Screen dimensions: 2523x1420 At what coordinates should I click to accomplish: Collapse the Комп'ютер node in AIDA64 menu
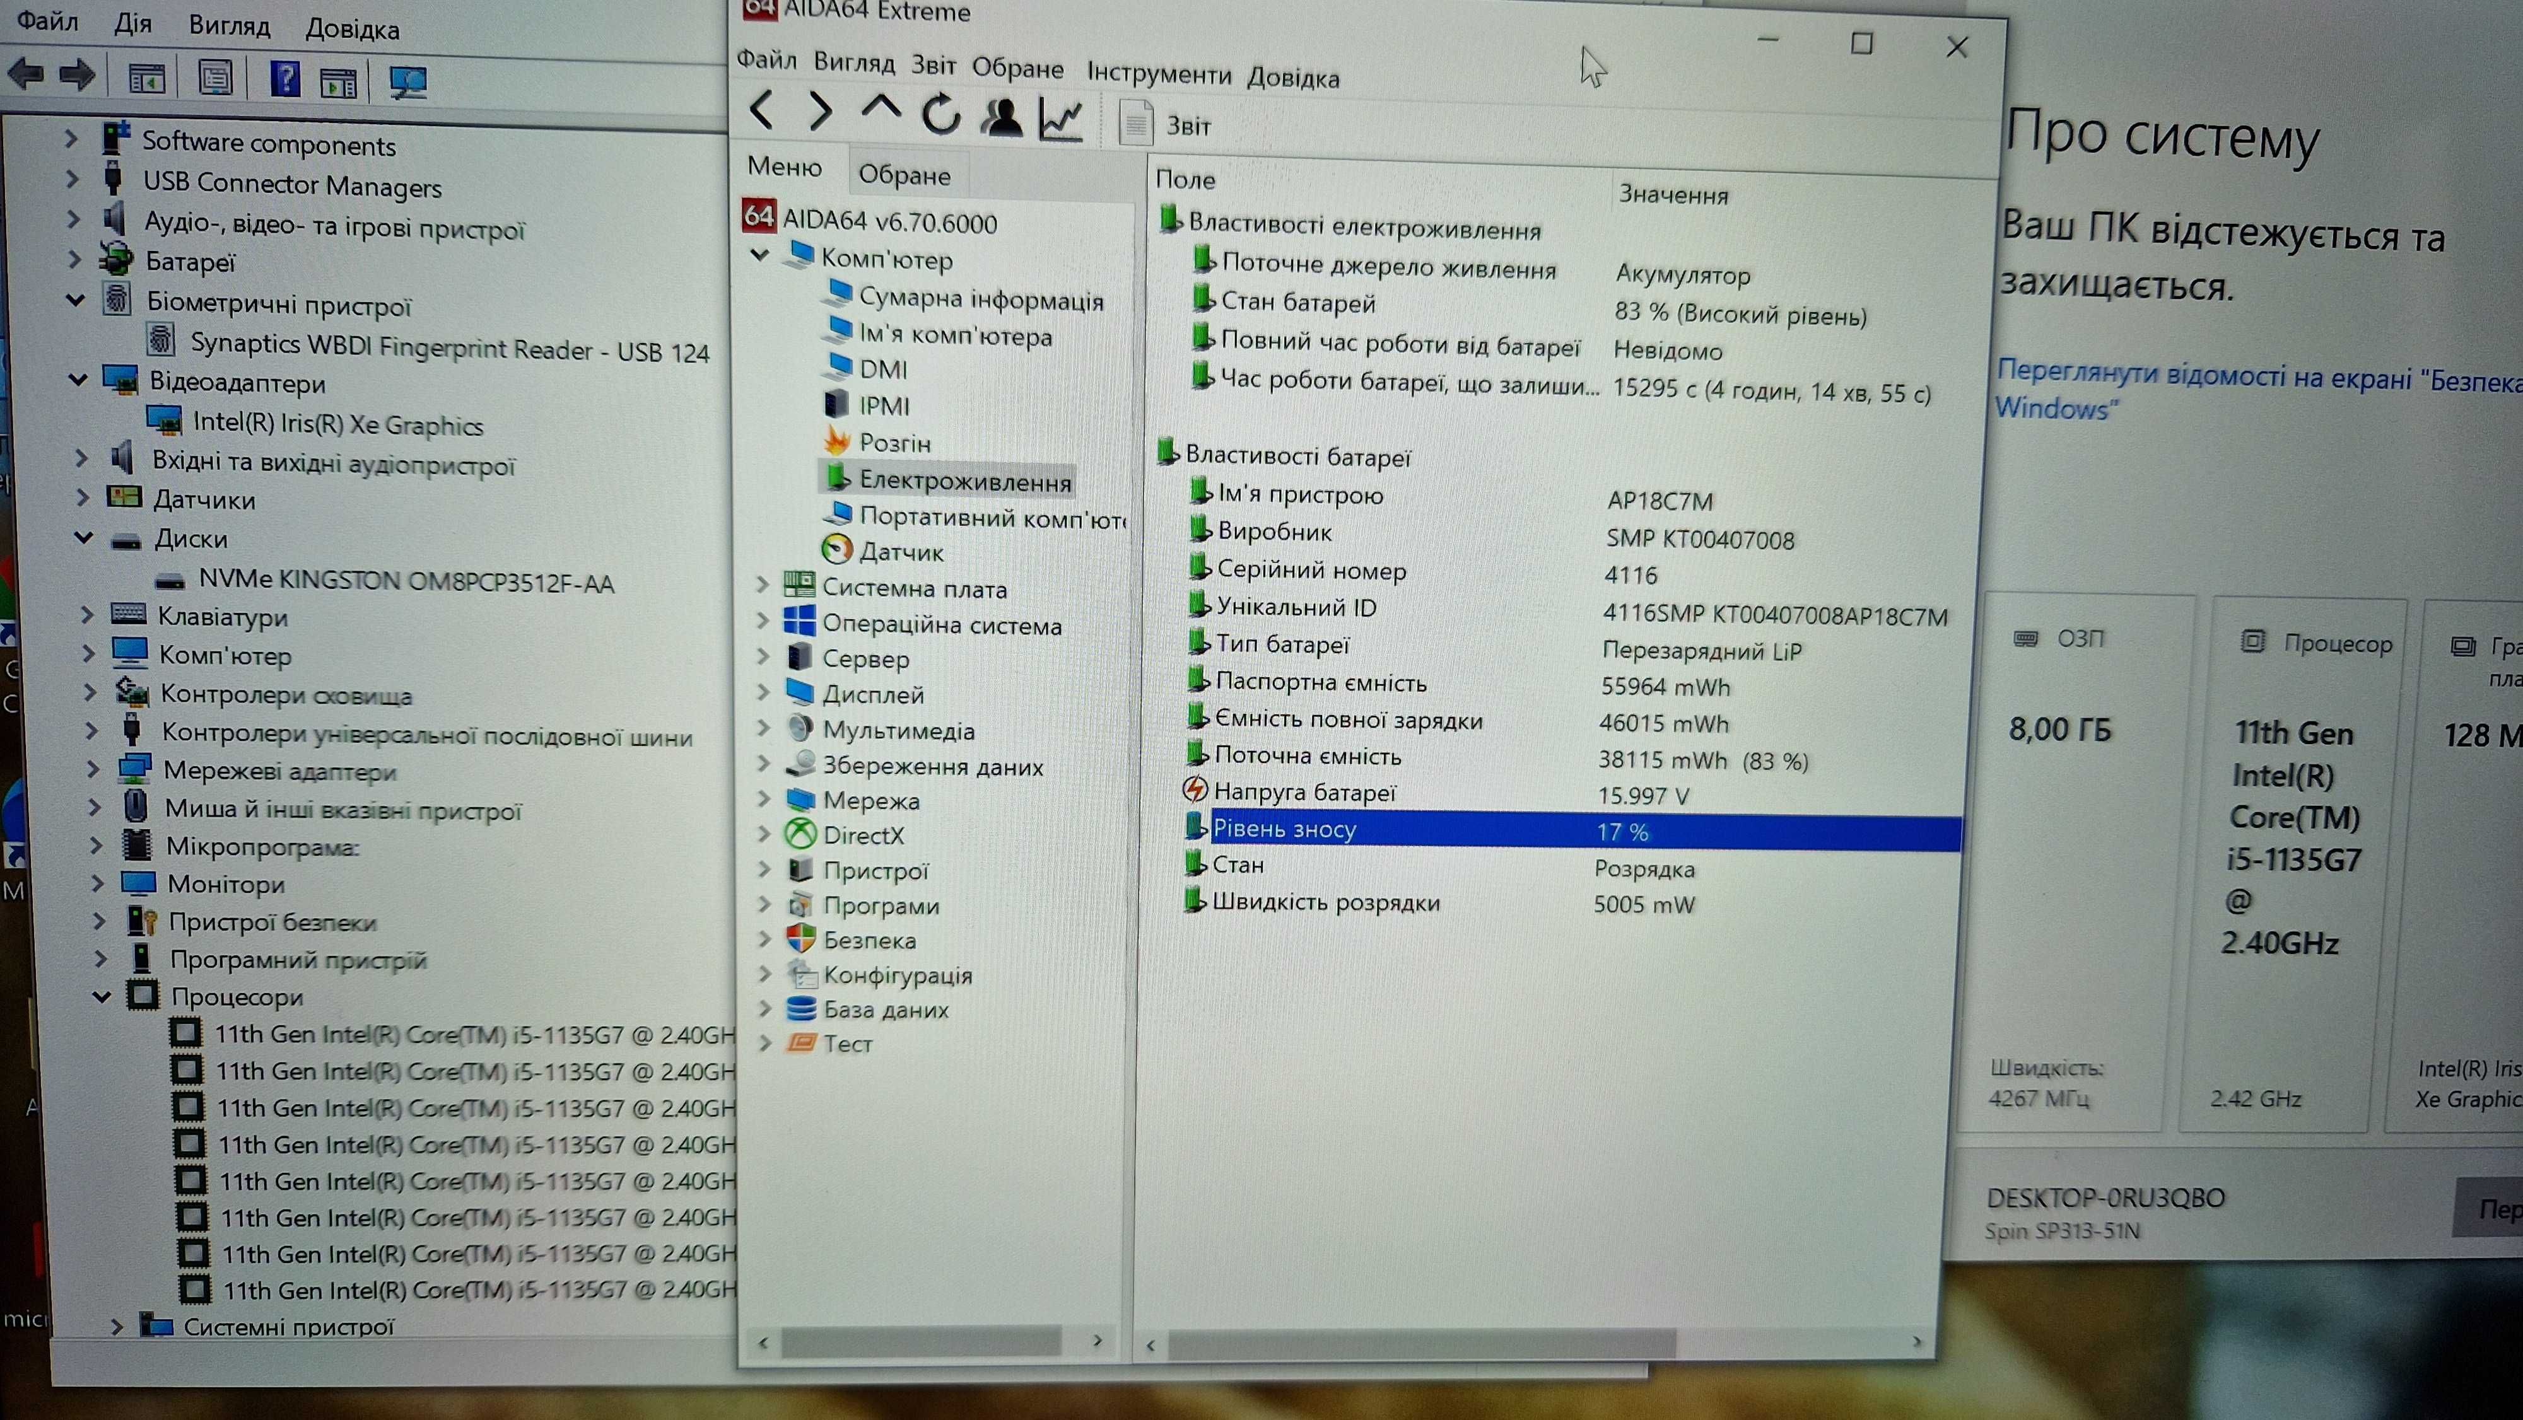pyautogui.click(x=759, y=255)
